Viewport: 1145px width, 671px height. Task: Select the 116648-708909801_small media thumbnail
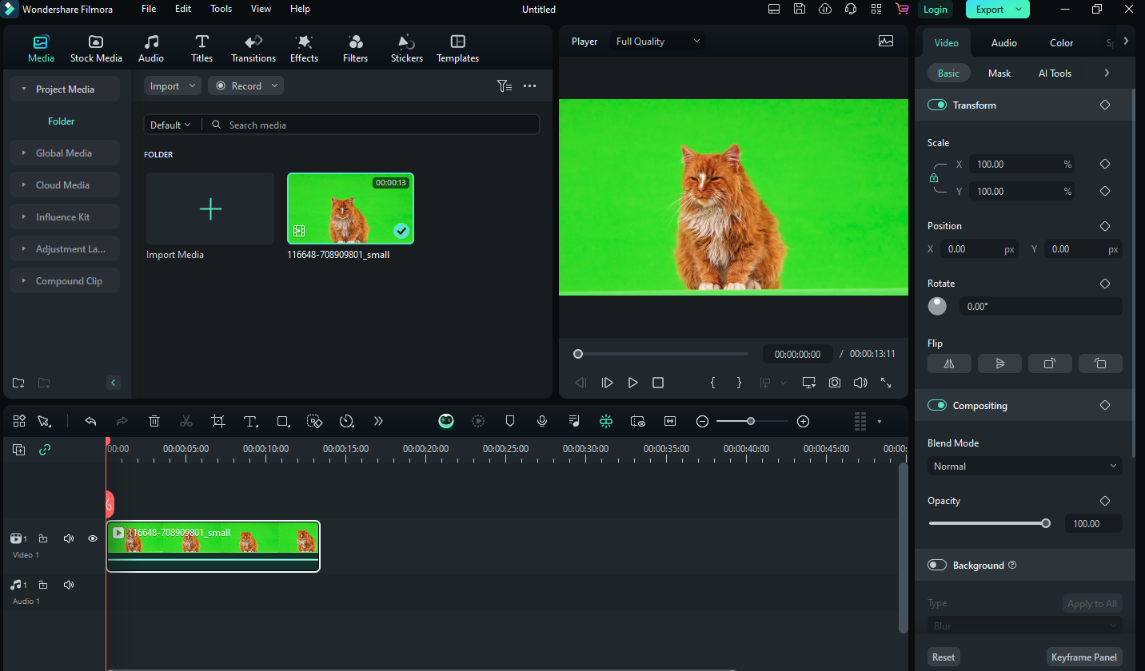pos(350,208)
